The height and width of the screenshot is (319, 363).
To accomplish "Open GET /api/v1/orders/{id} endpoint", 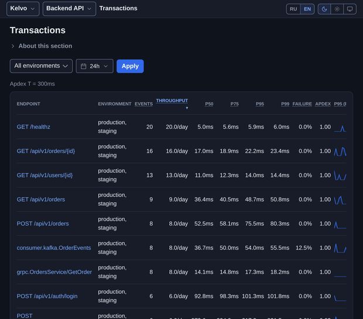I will [46, 151].
